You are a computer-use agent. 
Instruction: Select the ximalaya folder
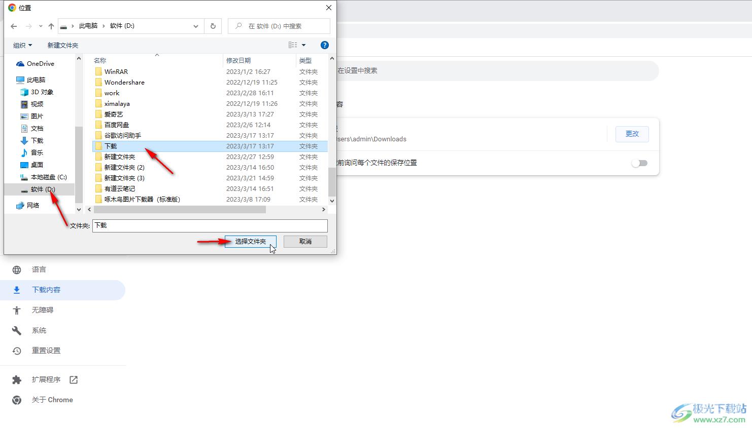coord(112,104)
